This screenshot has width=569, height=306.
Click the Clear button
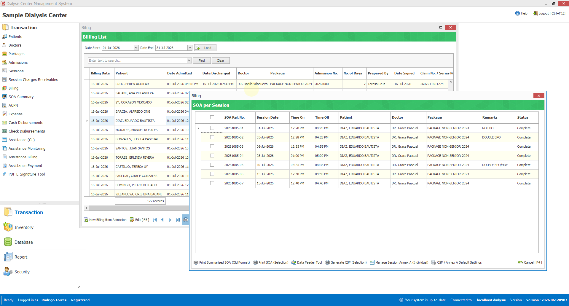tap(221, 60)
